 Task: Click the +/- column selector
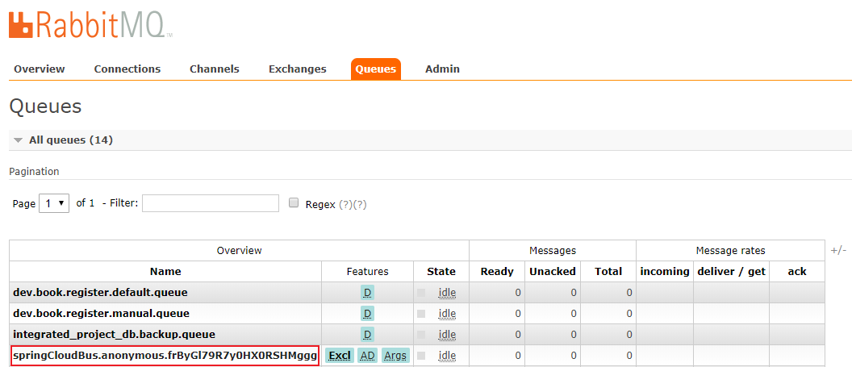click(x=838, y=250)
